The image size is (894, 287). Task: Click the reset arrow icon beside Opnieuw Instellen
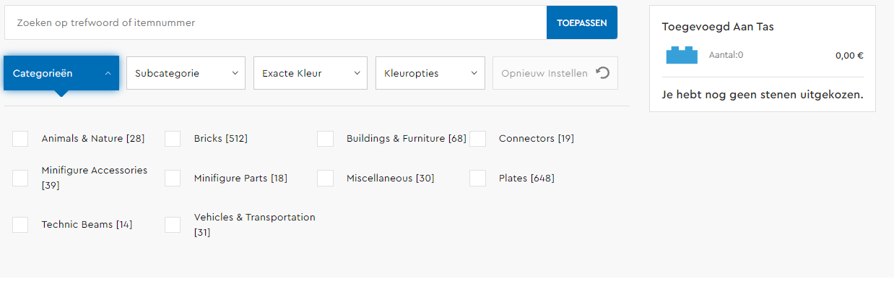click(x=603, y=73)
